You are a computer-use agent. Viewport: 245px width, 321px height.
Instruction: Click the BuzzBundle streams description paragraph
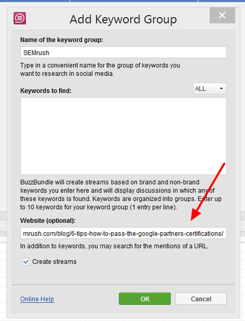[121, 195]
